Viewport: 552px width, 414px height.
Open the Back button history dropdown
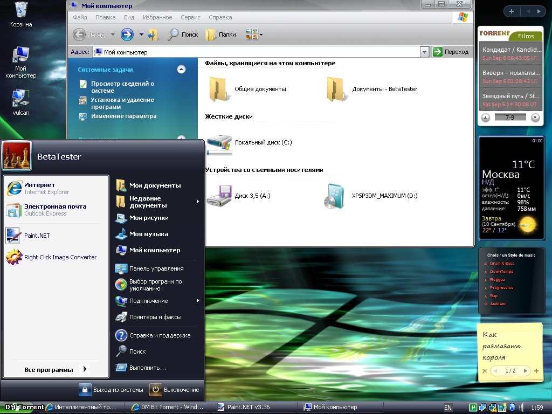pyautogui.click(x=113, y=34)
